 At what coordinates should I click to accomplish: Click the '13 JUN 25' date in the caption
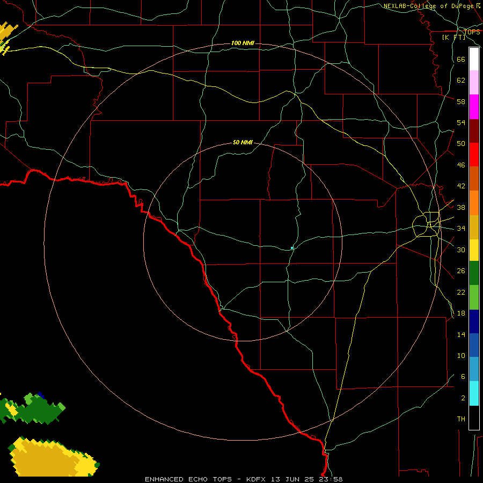point(292,479)
